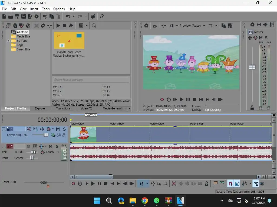Toggle Master bus mute M button
The width and height of the screenshot is (277, 207).
click(261, 38)
